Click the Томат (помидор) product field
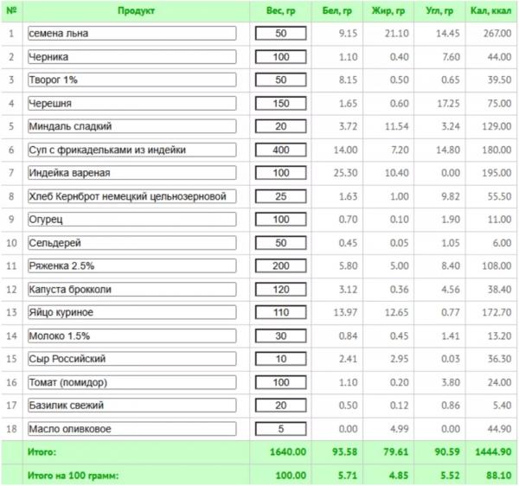 [x=132, y=382]
